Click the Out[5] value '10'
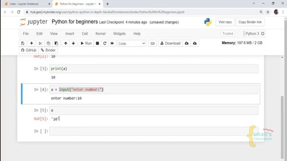The height and width of the screenshot is (161, 287). click(55, 119)
